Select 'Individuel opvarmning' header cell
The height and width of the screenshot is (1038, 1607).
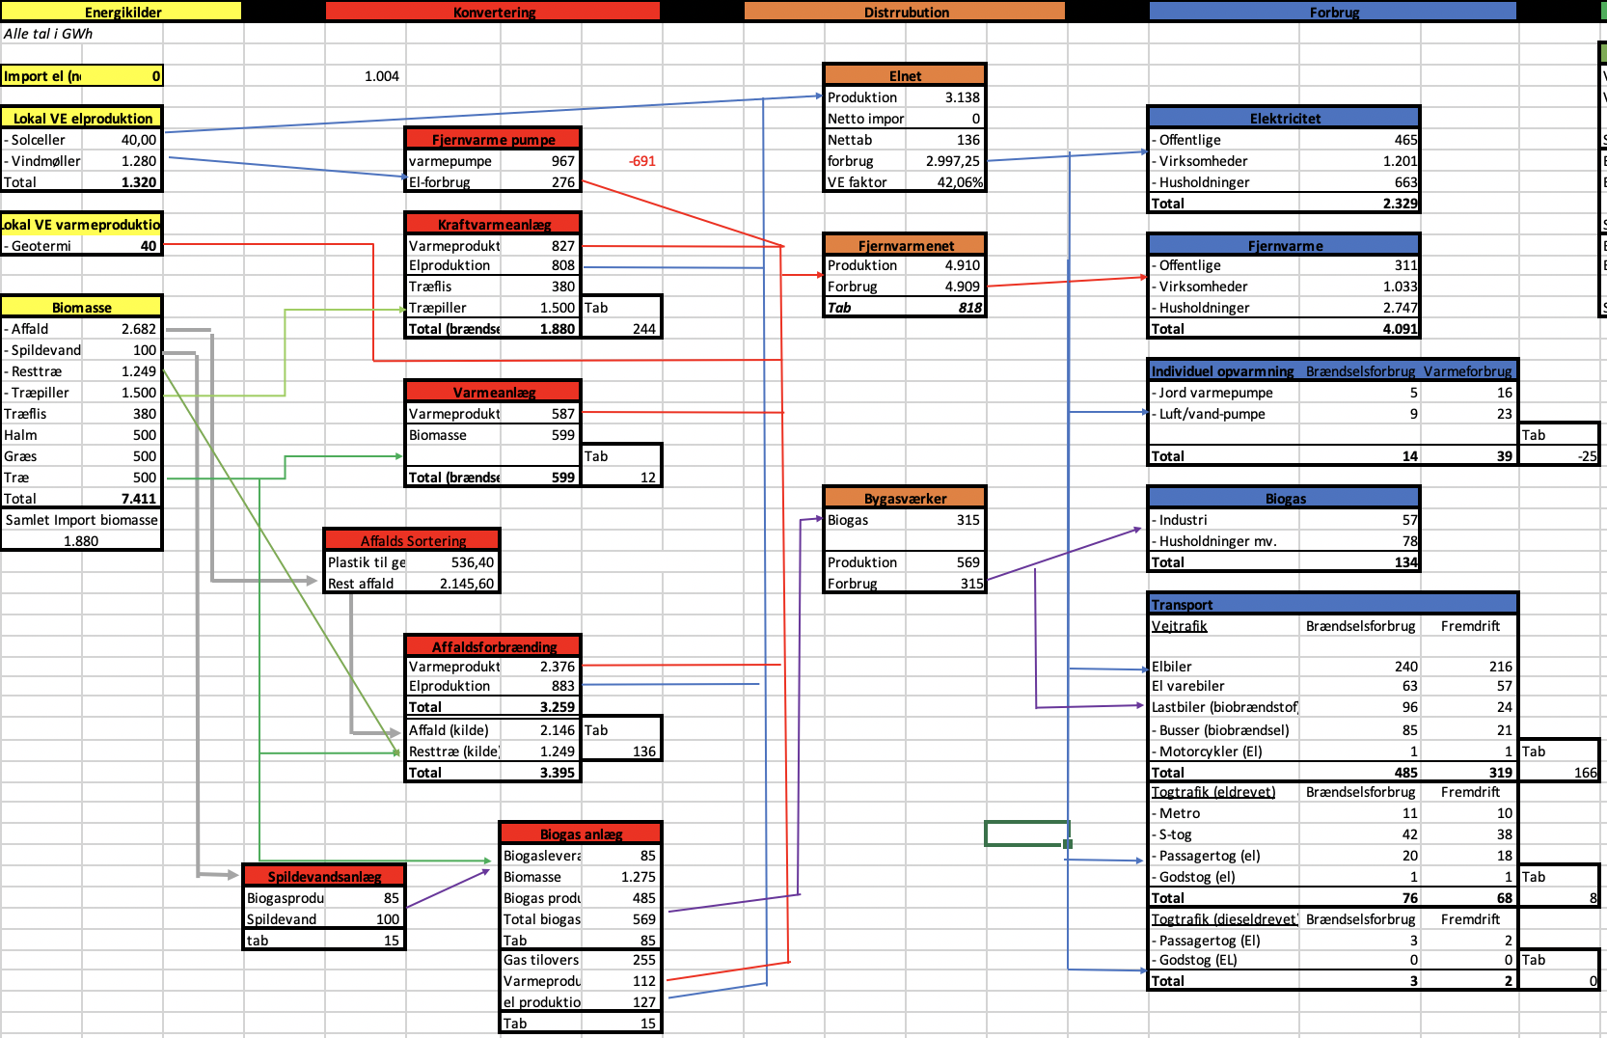(x=1222, y=371)
